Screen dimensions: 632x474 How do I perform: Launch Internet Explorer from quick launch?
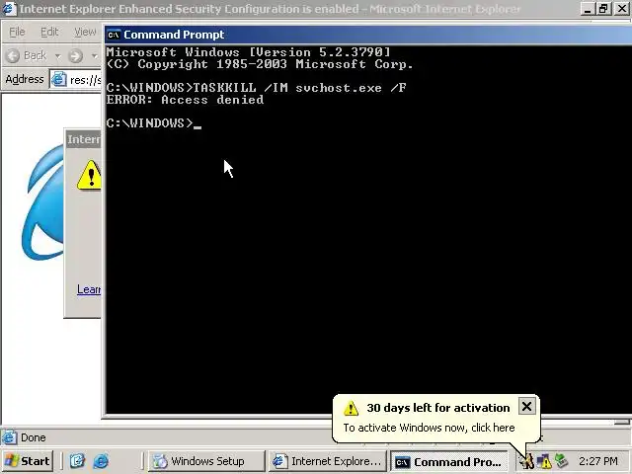[101, 461]
